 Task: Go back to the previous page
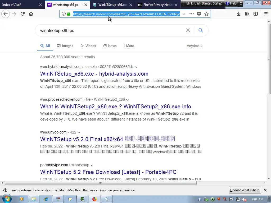6,14
